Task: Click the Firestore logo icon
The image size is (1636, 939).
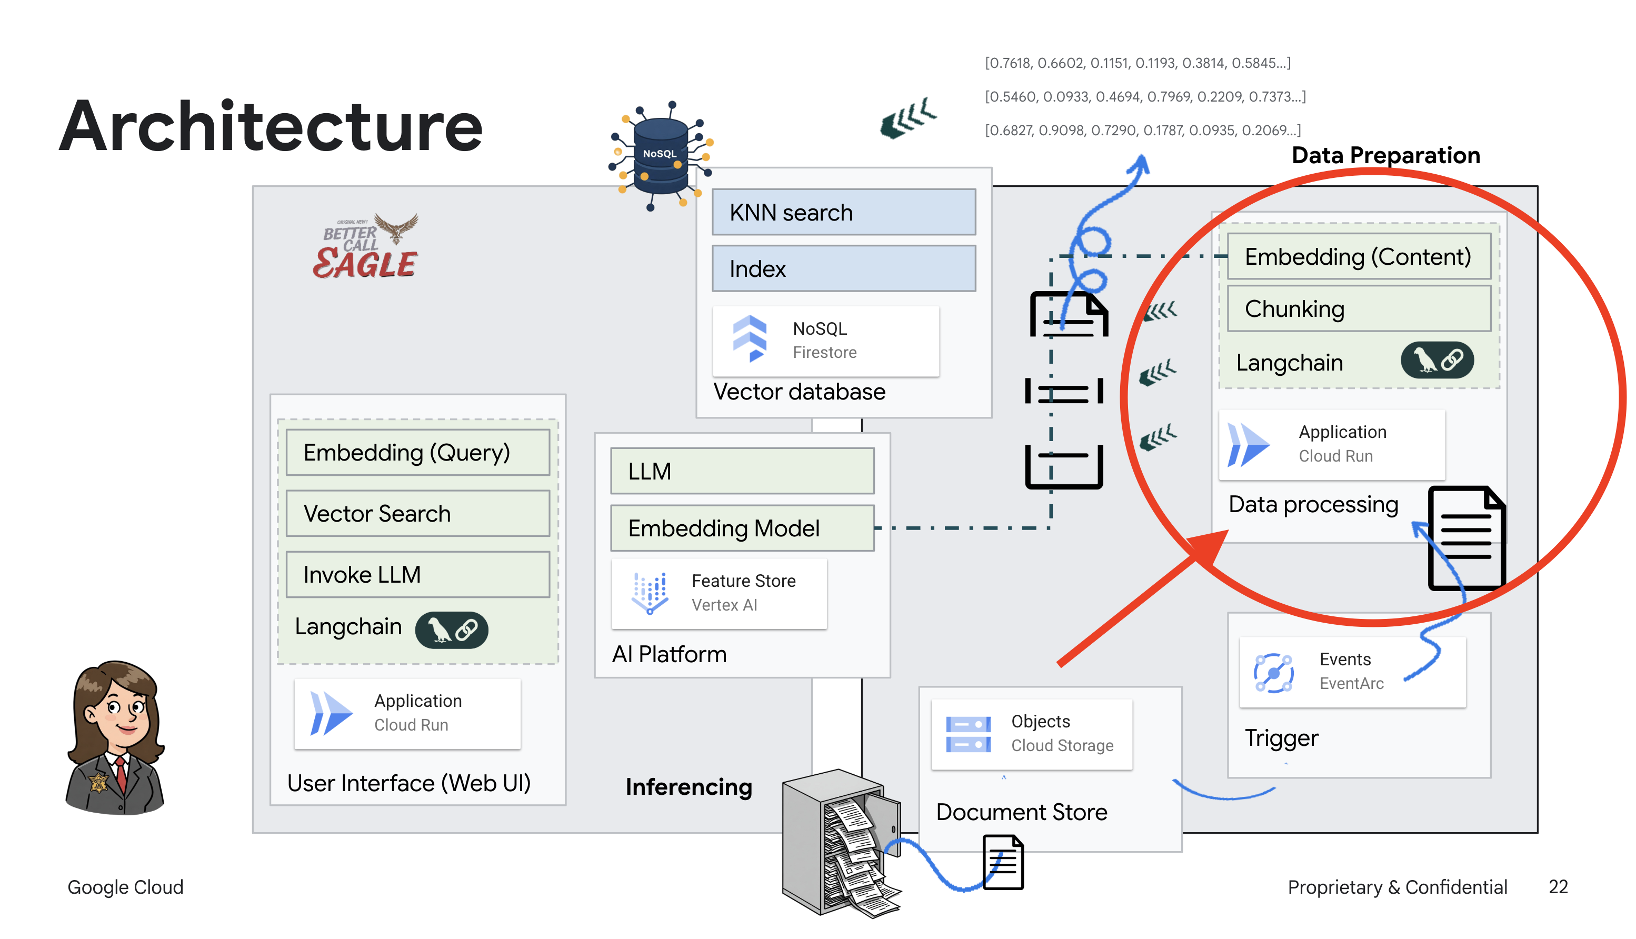Action: click(x=750, y=339)
